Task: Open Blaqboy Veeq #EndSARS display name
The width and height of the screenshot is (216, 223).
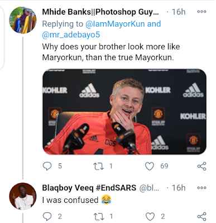Action: (89, 188)
